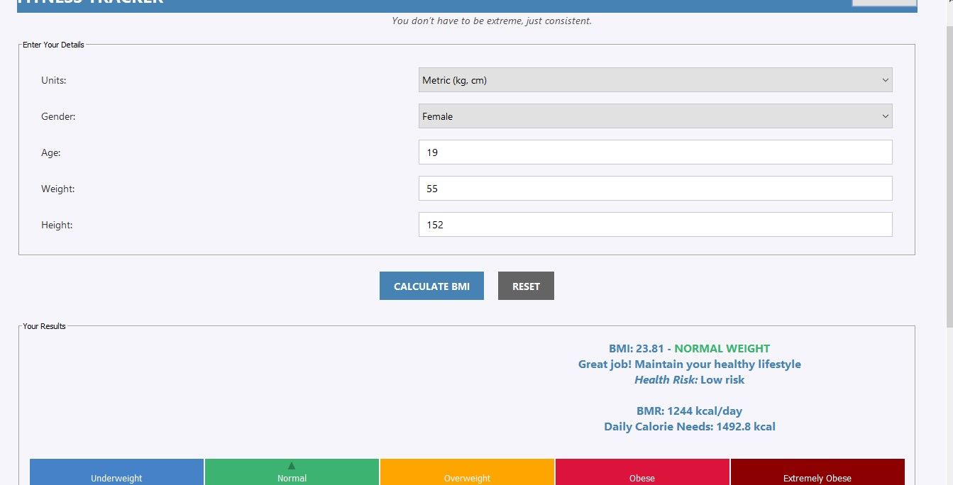Click the dark red Extremely Obese bar
This screenshot has height=485, width=953.
coord(817,472)
